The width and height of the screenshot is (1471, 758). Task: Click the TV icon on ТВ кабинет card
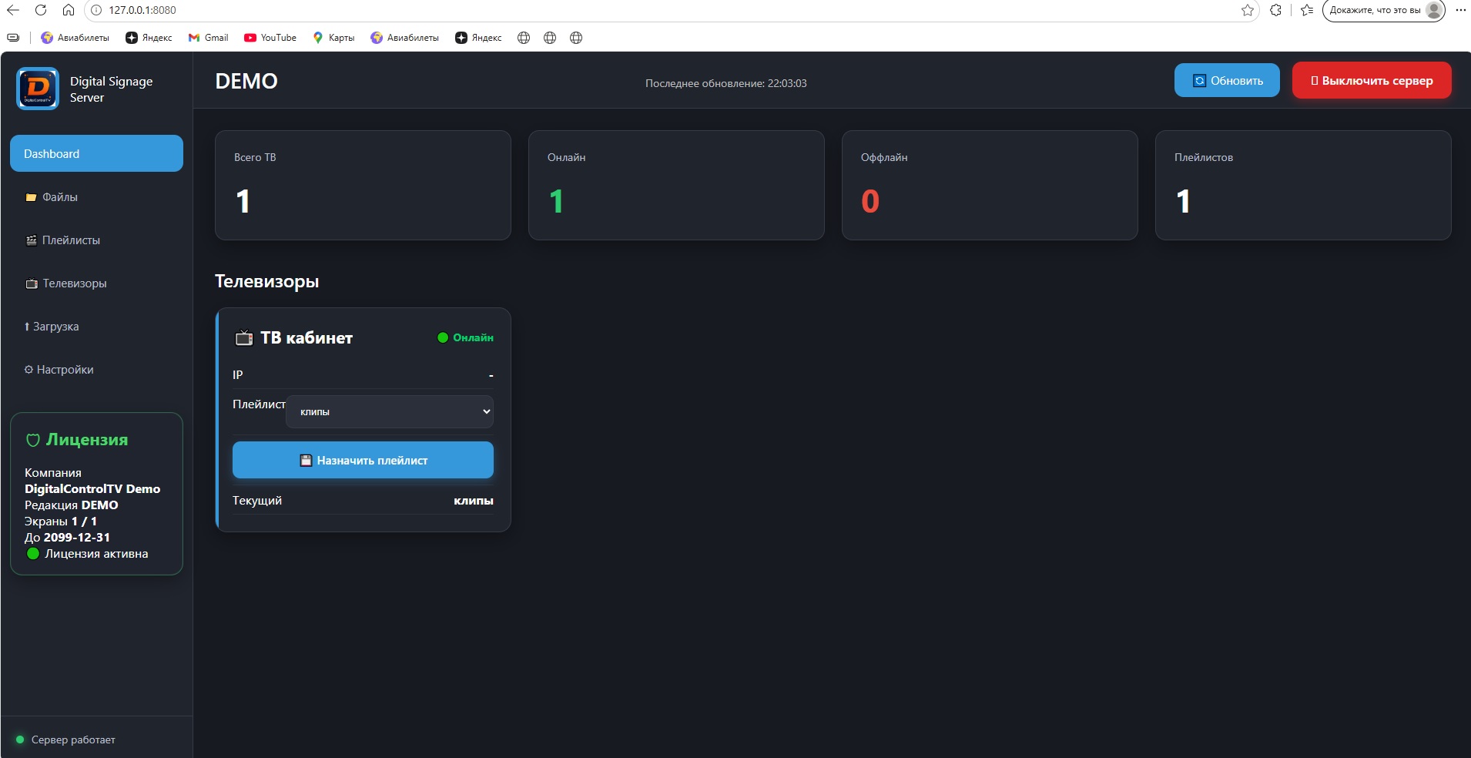(244, 337)
